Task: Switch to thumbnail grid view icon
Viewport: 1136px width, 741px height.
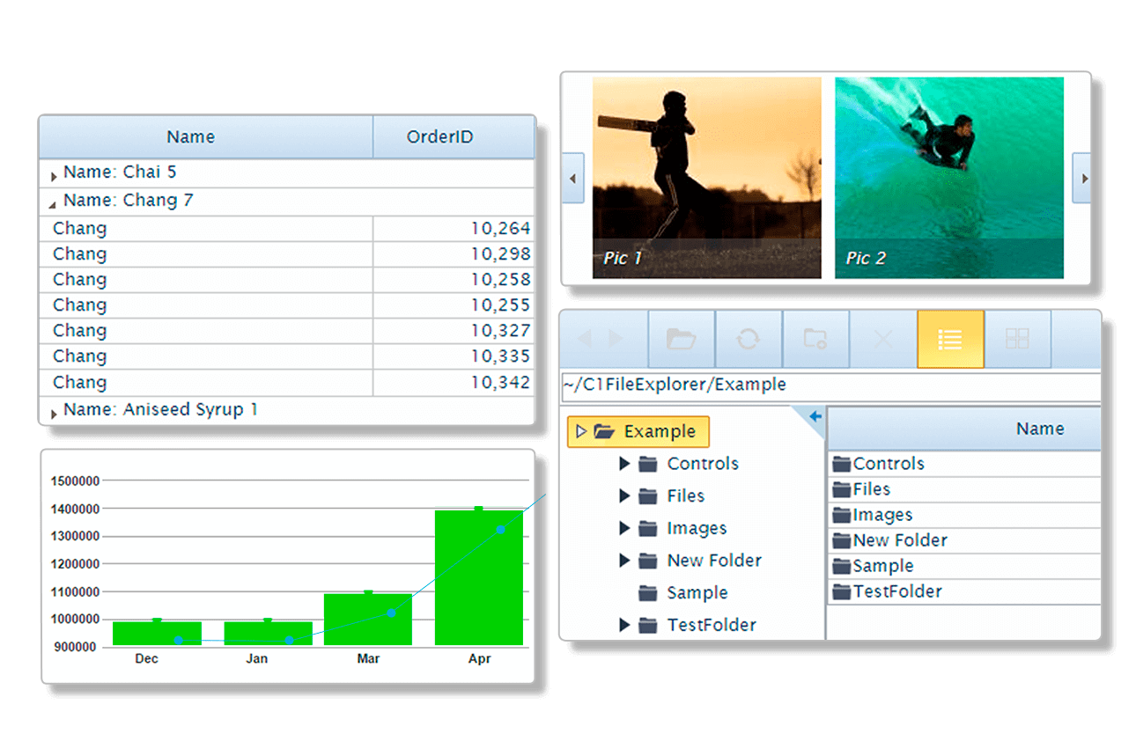Action: 1018,339
